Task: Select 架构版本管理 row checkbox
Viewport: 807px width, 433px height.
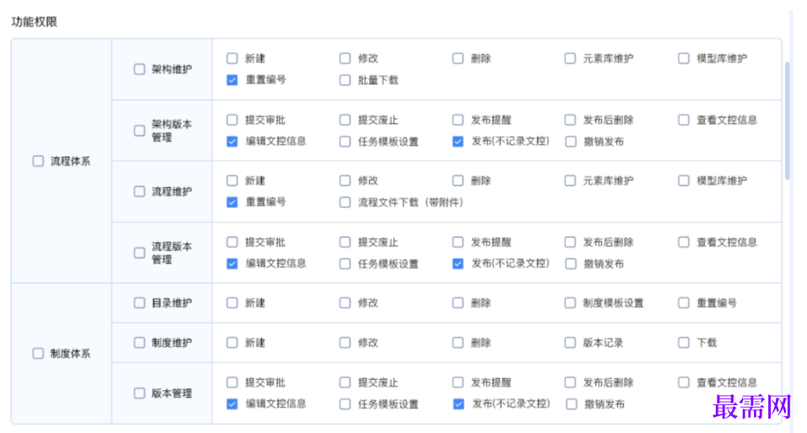Action: pos(139,131)
